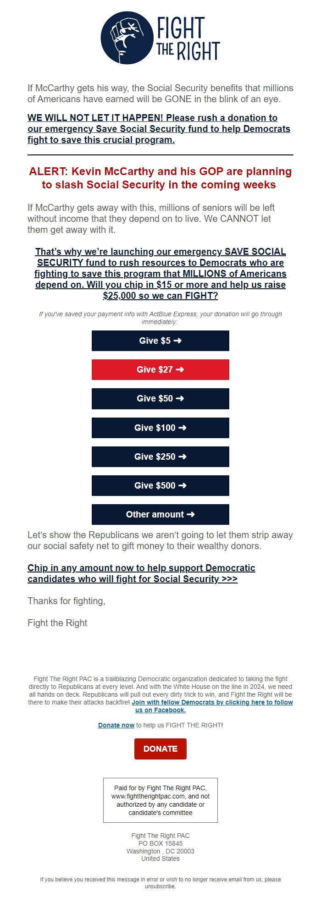Choose the Give $50 donation button
This screenshot has width=321, height=897.
(160, 399)
